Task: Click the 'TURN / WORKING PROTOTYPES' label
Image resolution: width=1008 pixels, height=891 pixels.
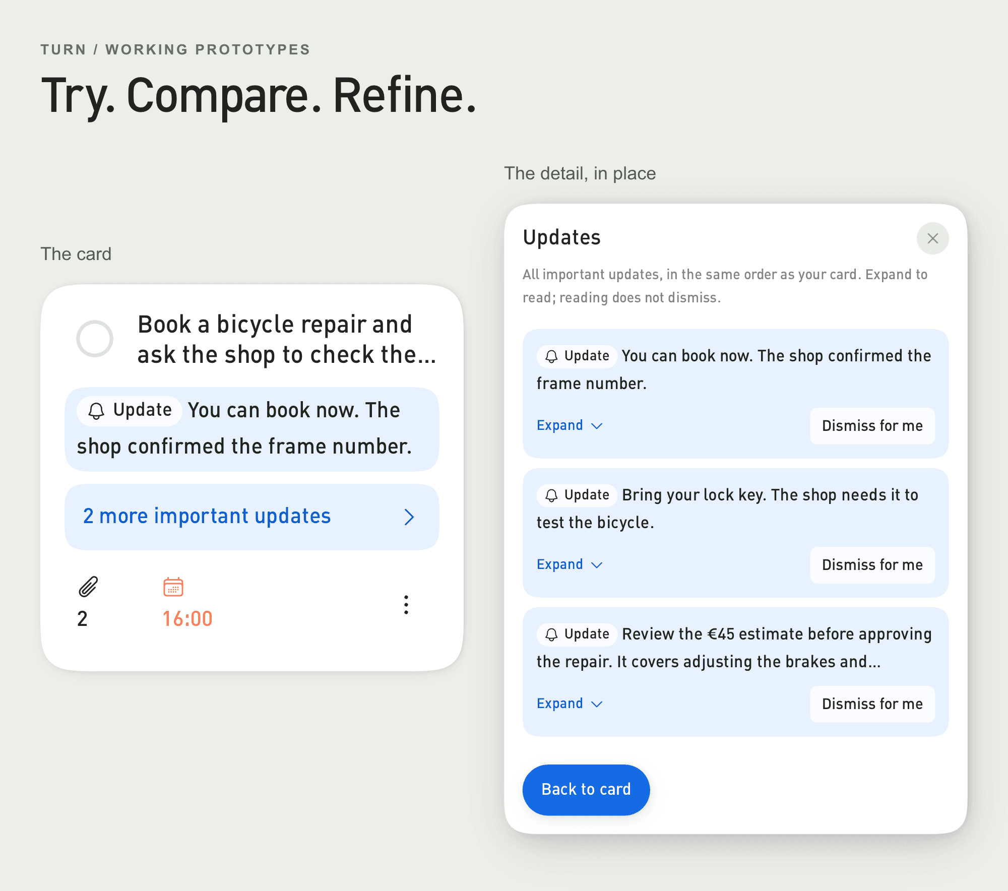Action: point(175,49)
